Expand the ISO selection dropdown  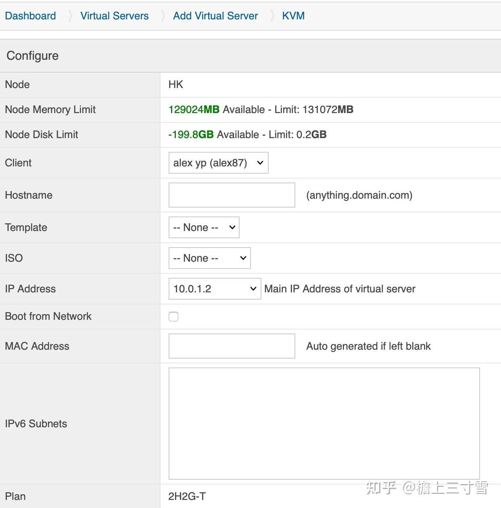click(209, 258)
